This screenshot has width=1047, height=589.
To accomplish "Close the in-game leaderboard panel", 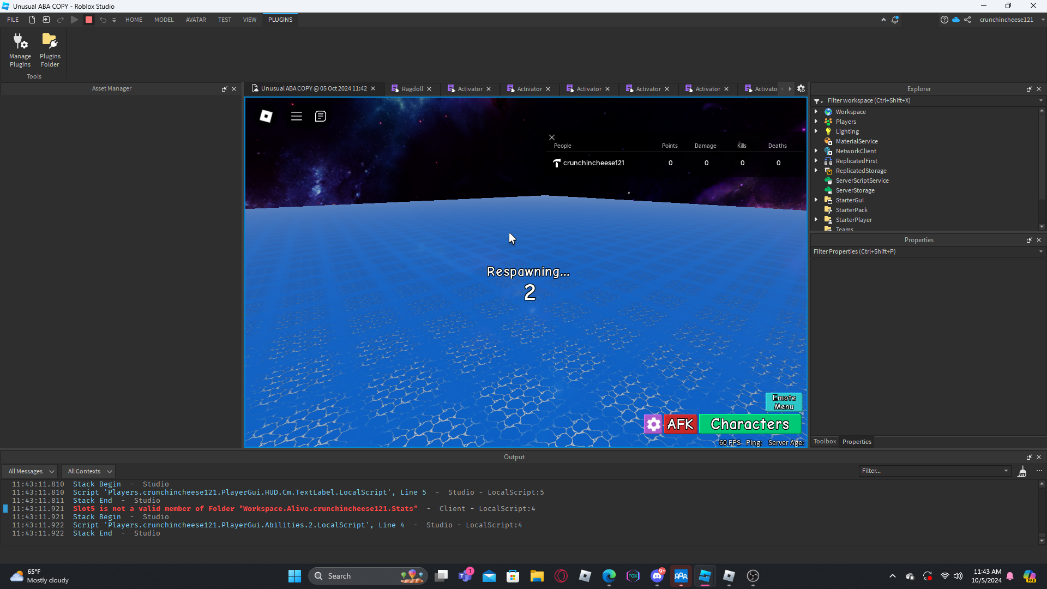I will [552, 137].
